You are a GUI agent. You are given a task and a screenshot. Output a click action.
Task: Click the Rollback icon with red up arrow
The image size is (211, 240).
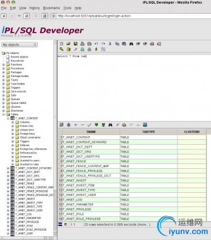[x=90, y=49]
